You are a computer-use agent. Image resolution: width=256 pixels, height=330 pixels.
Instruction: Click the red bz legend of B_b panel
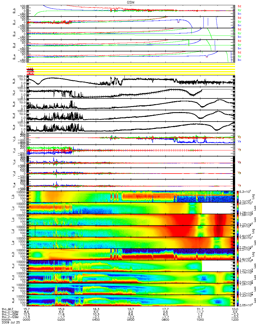tap(239, 6)
